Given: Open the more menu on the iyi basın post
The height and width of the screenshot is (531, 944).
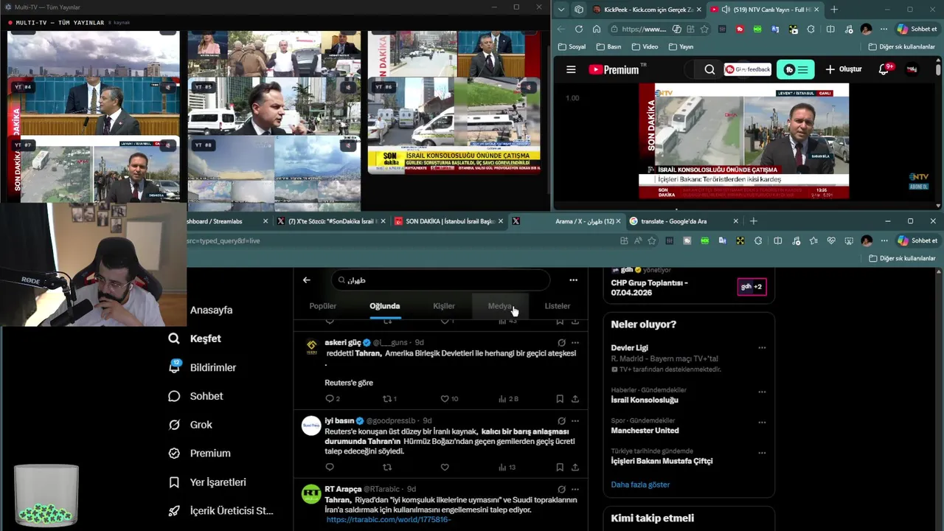Looking at the screenshot, I should [575, 421].
